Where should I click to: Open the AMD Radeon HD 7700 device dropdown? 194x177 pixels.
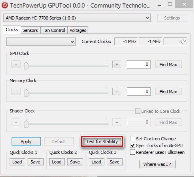pyautogui.click(x=77, y=18)
